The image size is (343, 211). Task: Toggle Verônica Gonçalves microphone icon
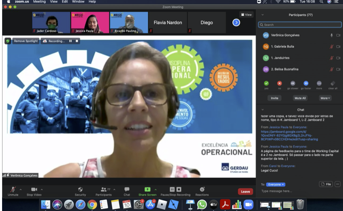pyautogui.click(x=332, y=35)
